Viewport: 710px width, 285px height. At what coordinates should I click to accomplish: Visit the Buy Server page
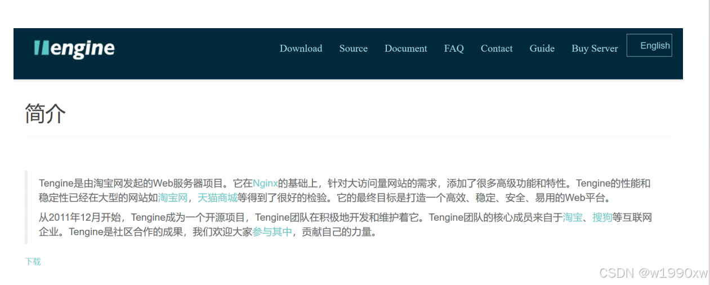click(x=595, y=48)
